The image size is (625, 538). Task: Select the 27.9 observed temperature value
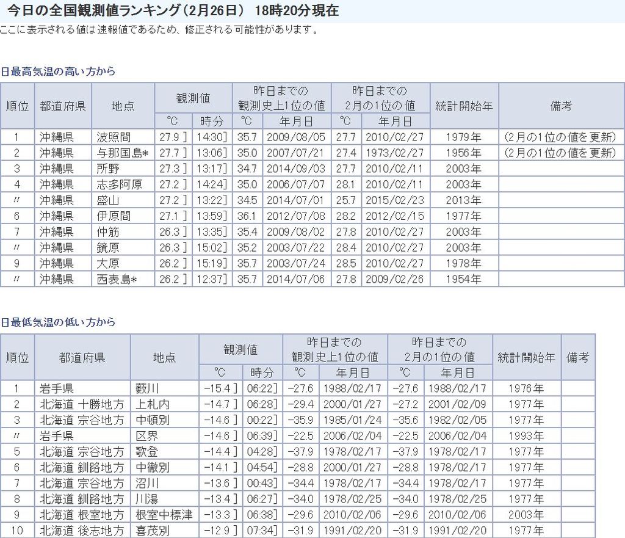(x=168, y=137)
